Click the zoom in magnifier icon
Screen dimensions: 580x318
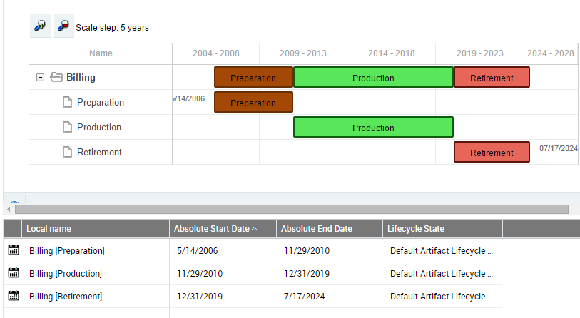point(40,26)
